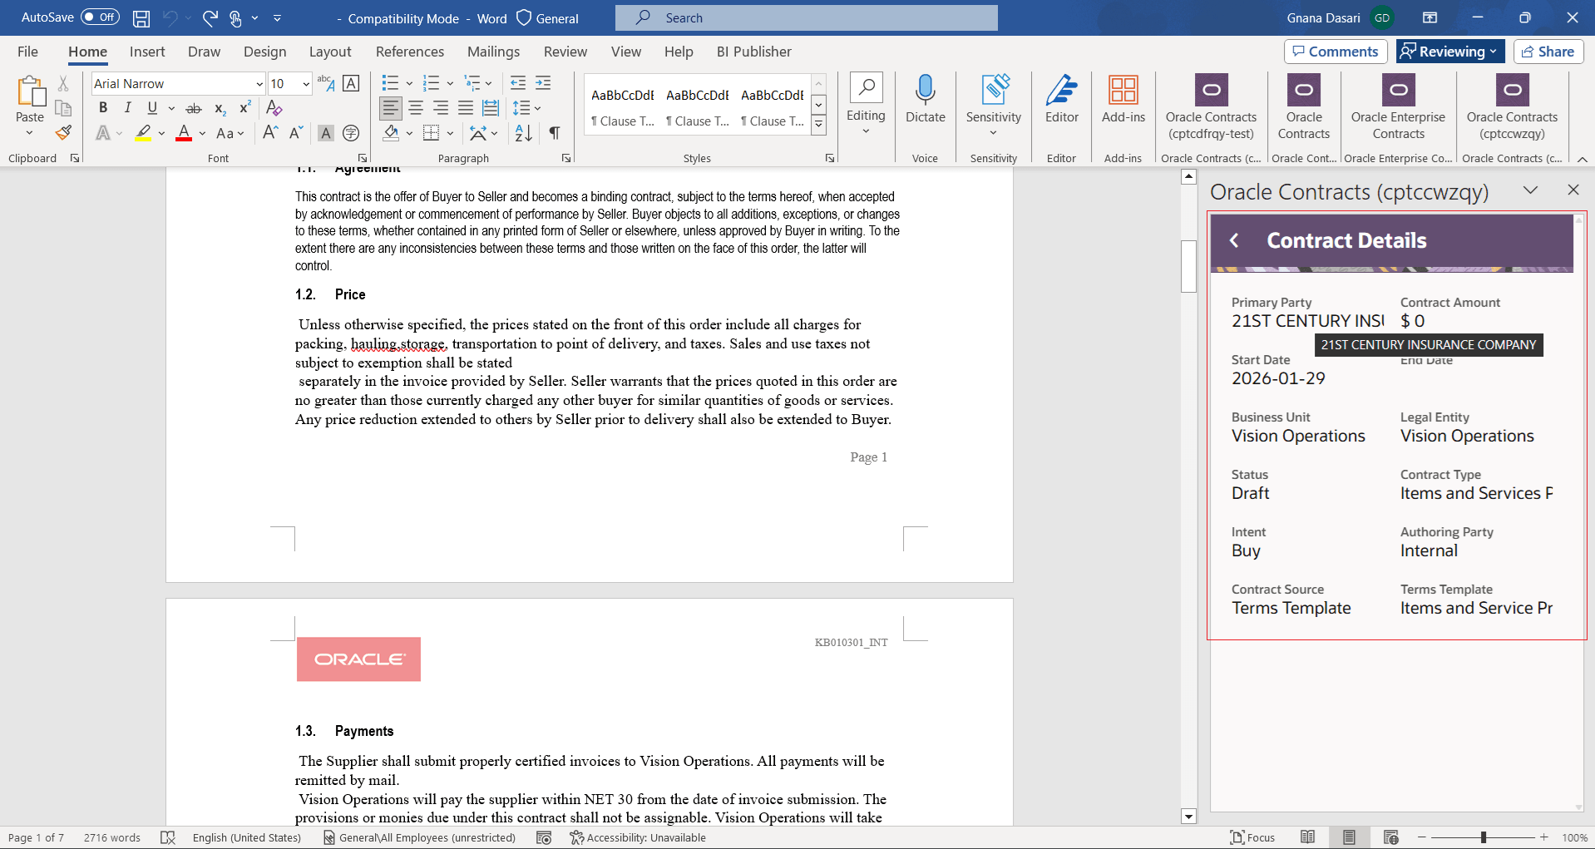The height and width of the screenshot is (849, 1595).
Task: Open the File menu
Action: click(x=27, y=52)
